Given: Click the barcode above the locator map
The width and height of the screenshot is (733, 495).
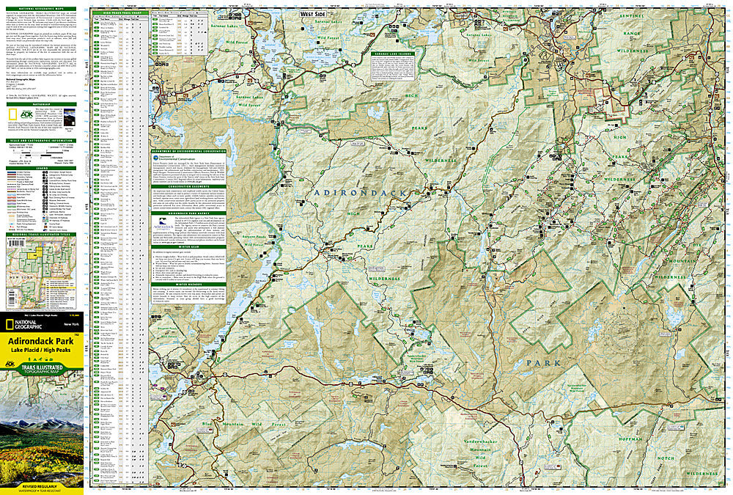Looking at the screenshot, I should point(16,243).
